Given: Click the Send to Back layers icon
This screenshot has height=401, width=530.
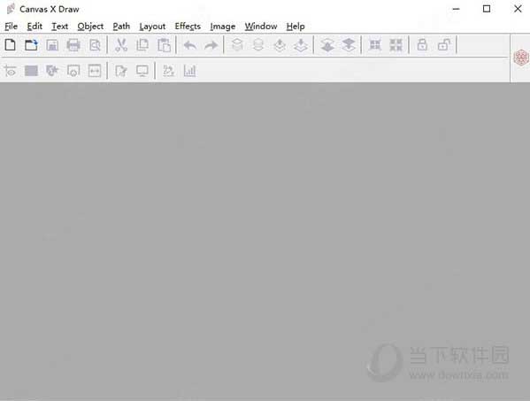Looking at the screenshot, I should pyautogui.click(x=258, y=44).
